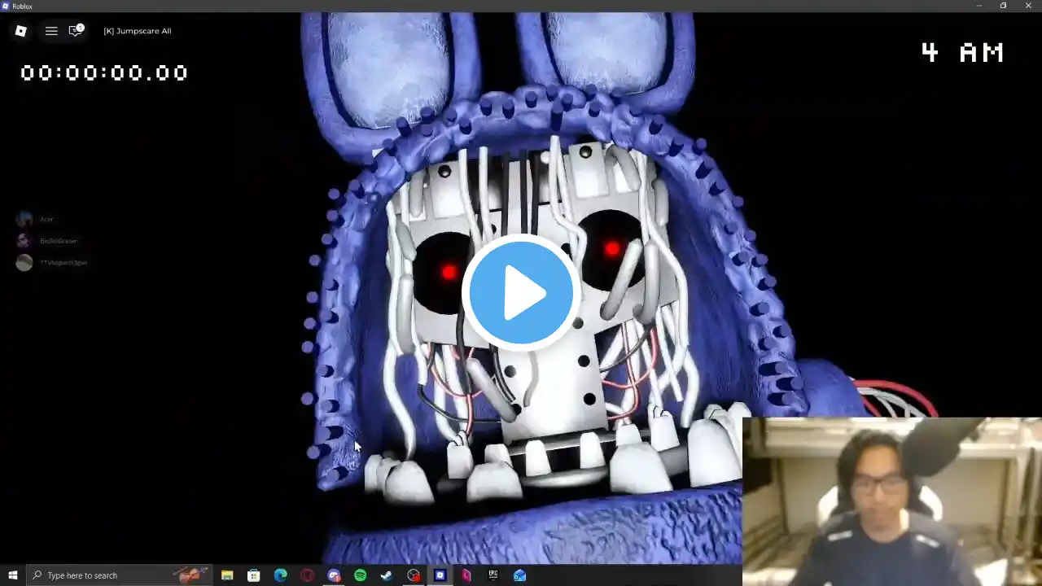Open the Roblox logo menu
The height and width of the screenshot is (586, 1042).
(21, 31)
